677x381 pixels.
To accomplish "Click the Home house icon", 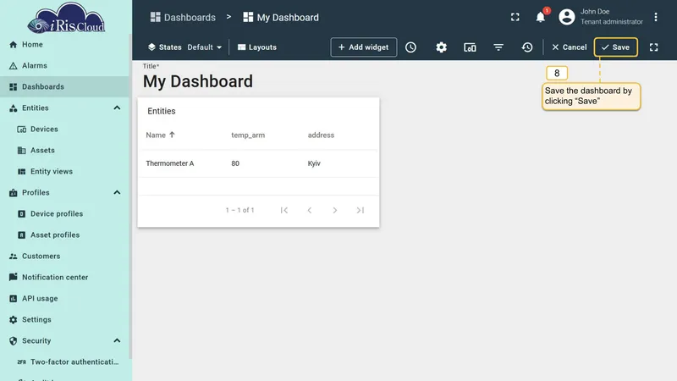I will click(13, 45).
